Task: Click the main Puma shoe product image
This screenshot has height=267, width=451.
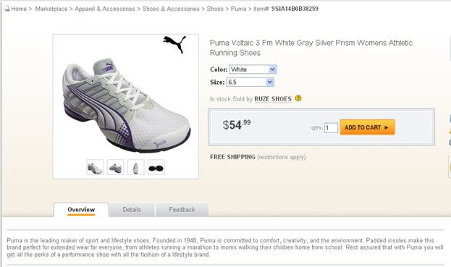Action: pos(126,105)
